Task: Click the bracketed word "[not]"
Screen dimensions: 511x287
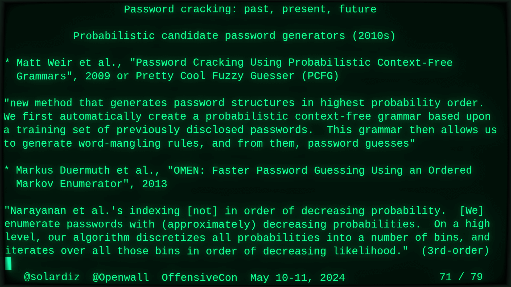Action: (x=203, y=211)
